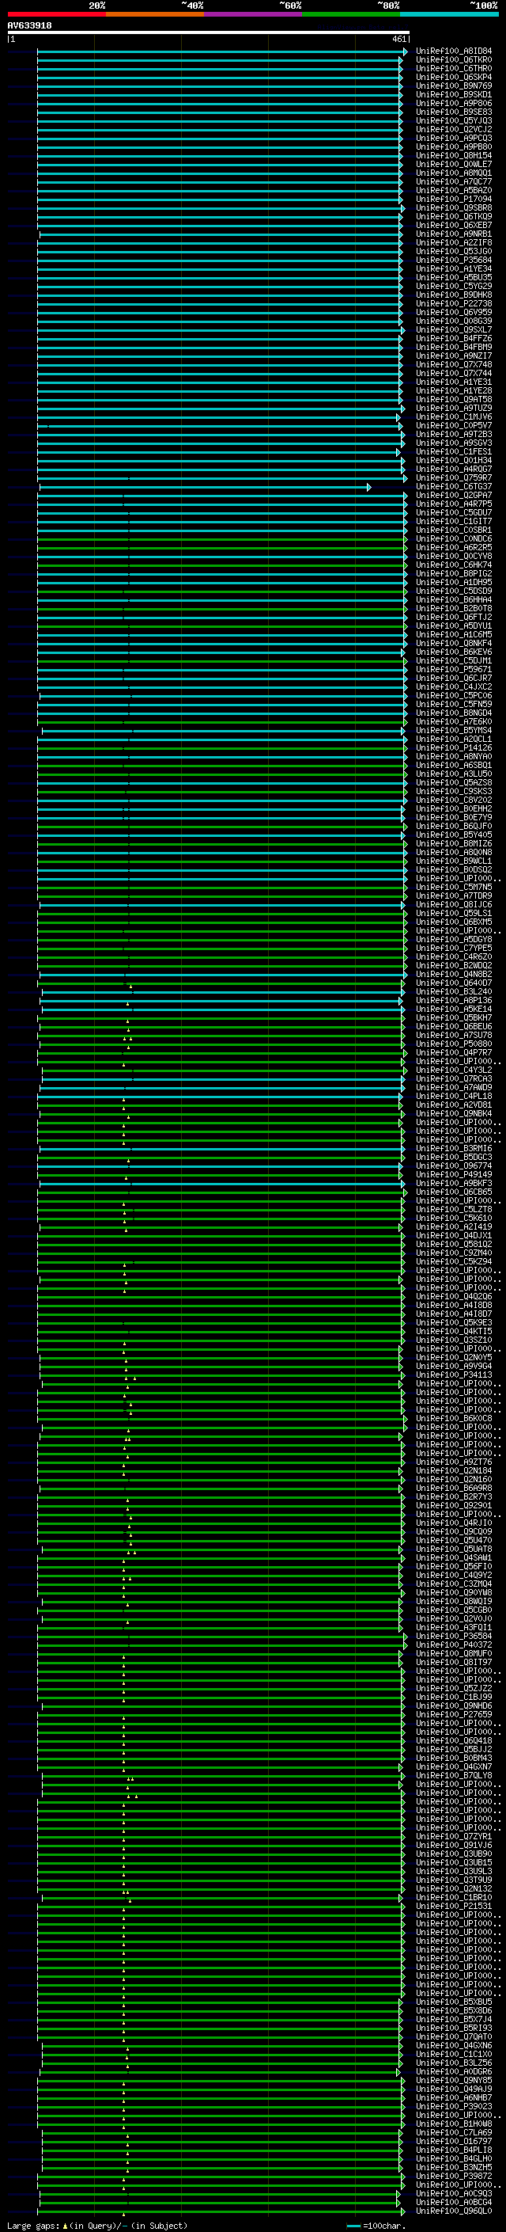This screenshot has width=506, height=2232.
Task: Click the purple ~60% identity legend segment
Action: tap(254, 14)
